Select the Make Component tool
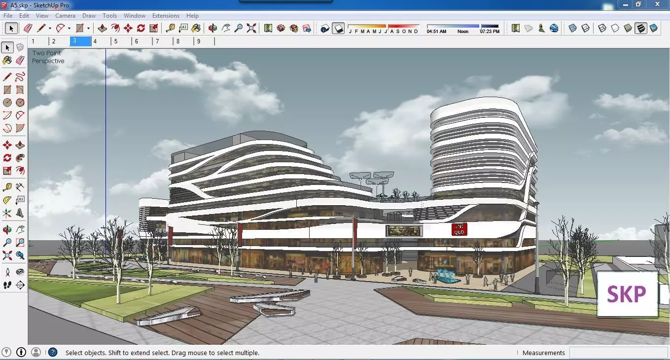 click(x=20, y=47)
